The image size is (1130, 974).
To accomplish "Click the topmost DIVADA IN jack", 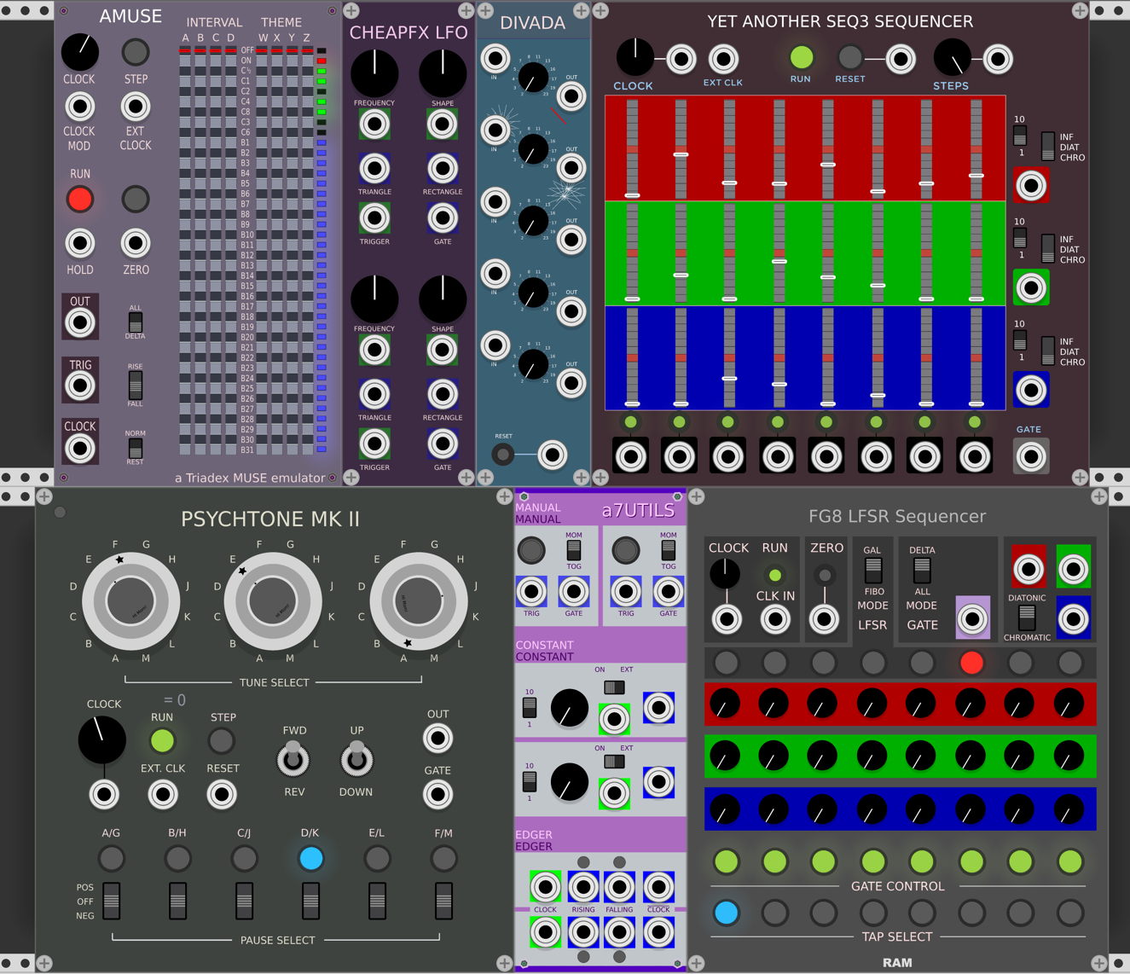I will [495, 58].
